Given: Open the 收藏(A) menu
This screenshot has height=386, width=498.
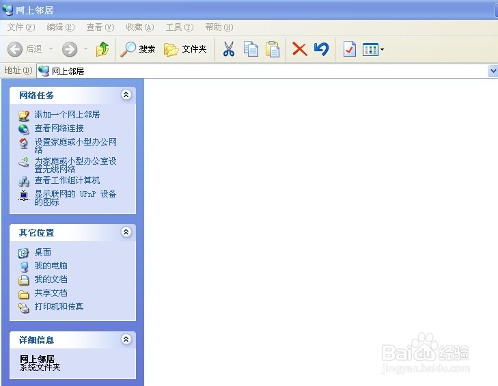Looking at the screenshot, I should (140, 27).
